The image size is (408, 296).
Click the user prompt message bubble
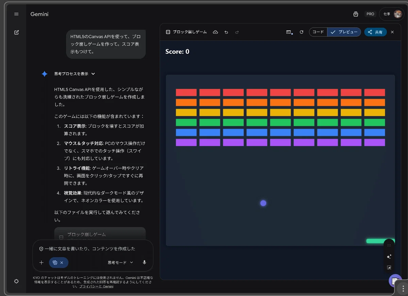click(106, 44)
